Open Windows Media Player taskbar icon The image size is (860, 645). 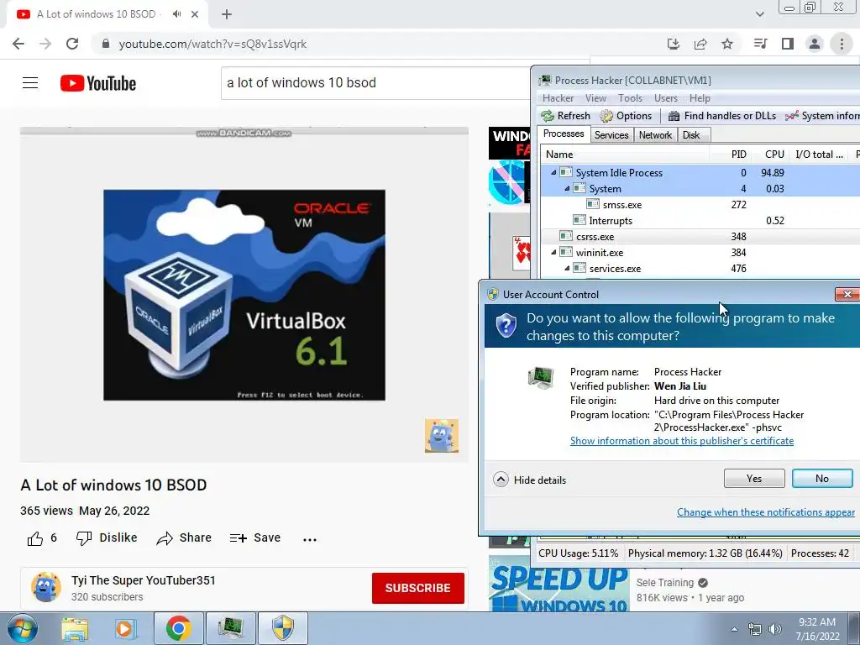click(x=124, y=628)
